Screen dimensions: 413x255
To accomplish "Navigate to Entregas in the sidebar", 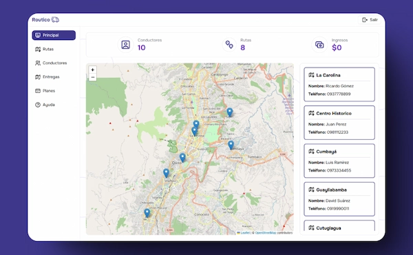I will tap(54, 77).
